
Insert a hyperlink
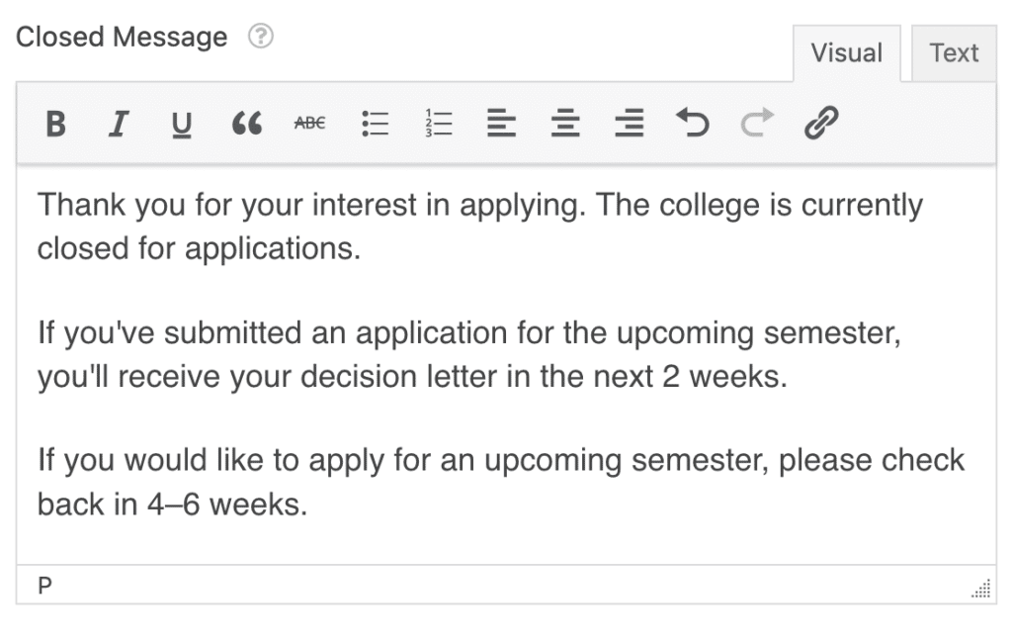tap(819, 123)
